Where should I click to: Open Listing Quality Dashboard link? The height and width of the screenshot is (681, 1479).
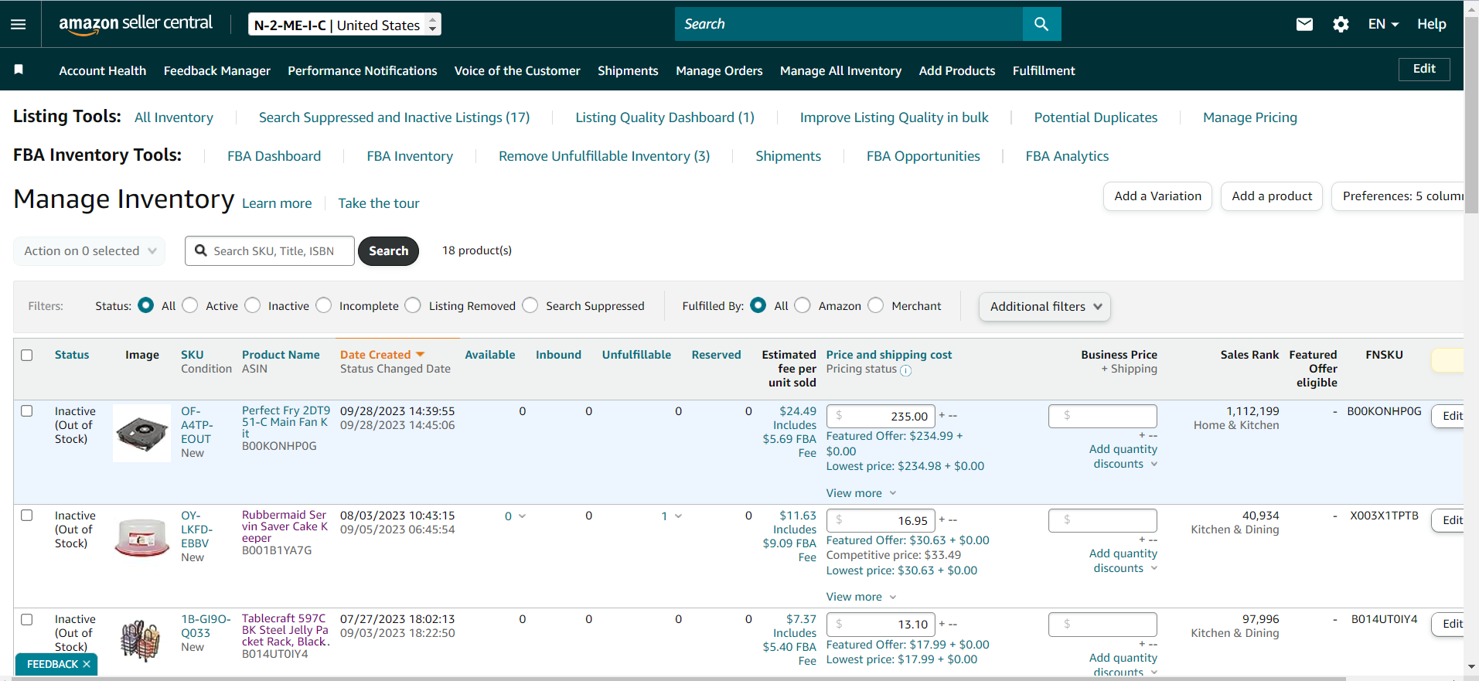click(x=665, y=117)
